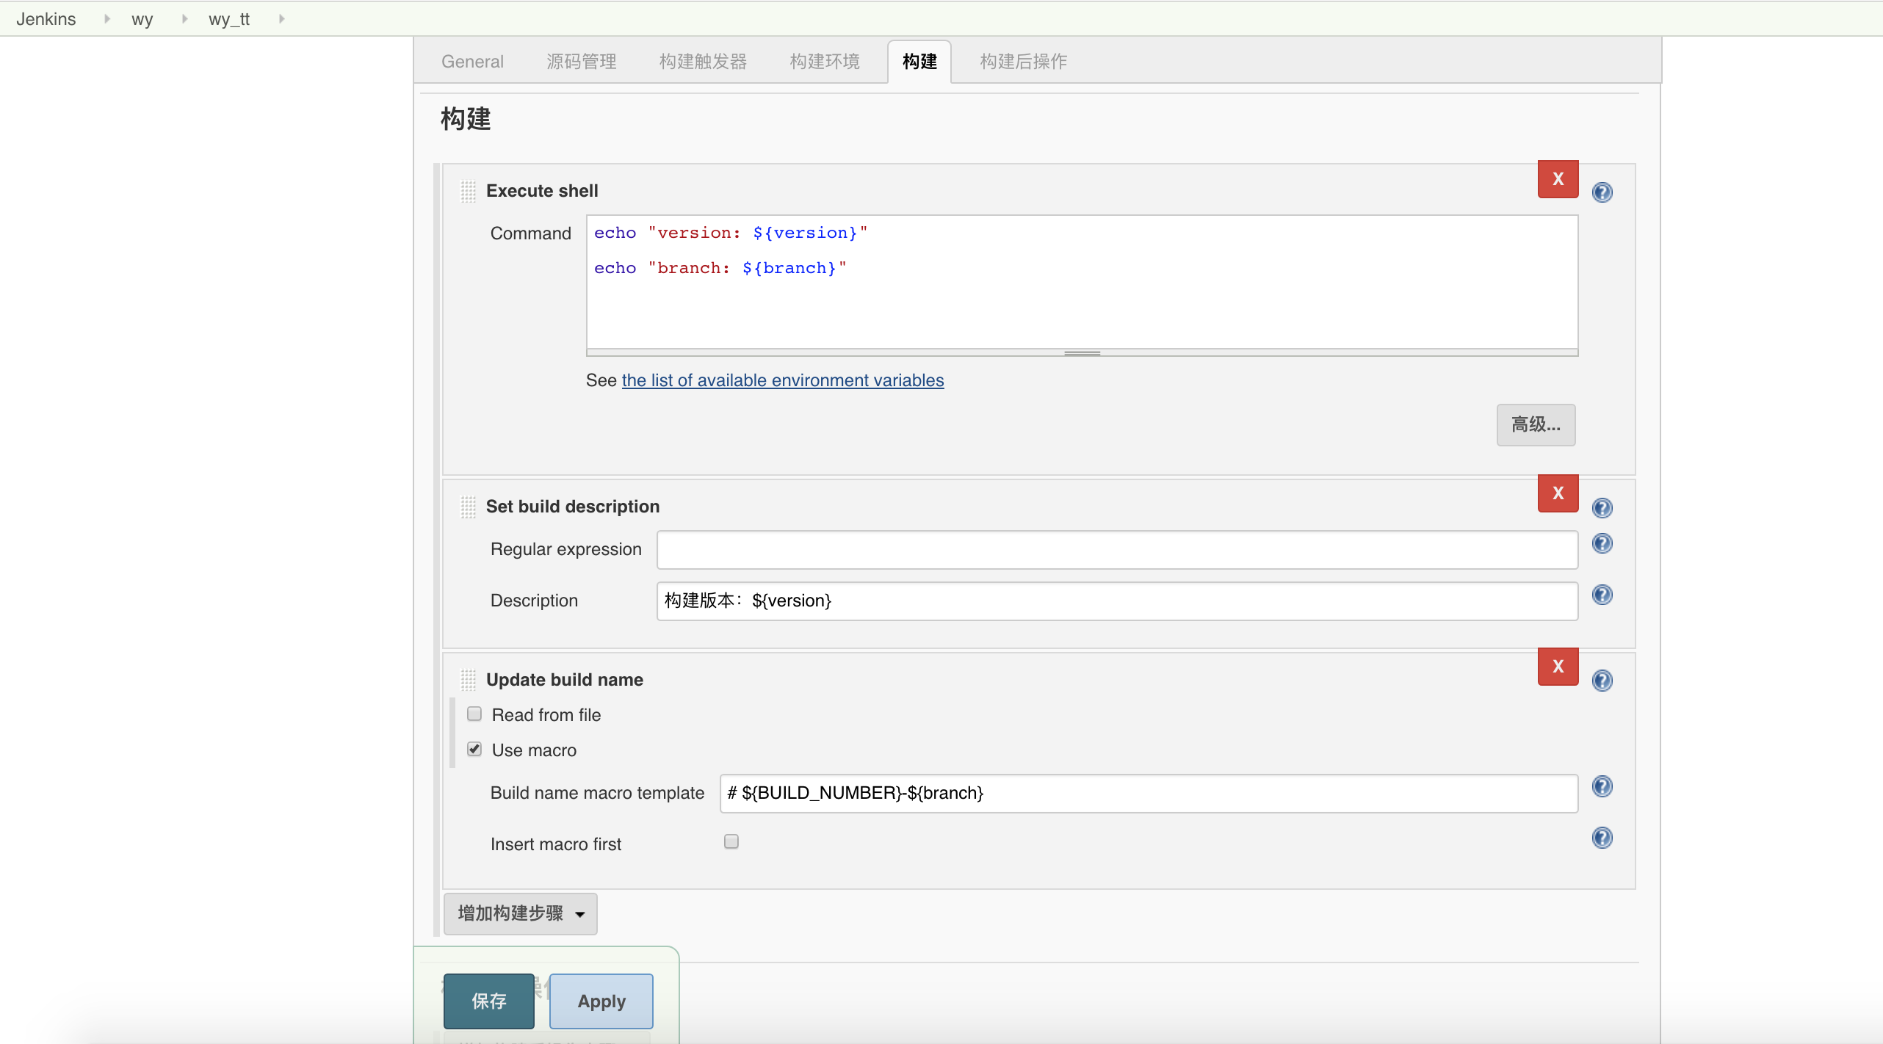Click inside the Regular expression input field
This screenshot has height=1044, width=1883.
click(x=1116, y=549)
